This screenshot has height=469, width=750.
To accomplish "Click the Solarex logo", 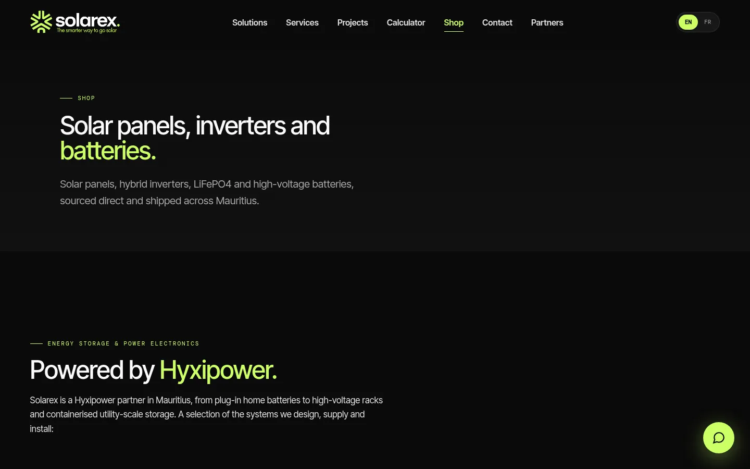I will pos(75,22).
